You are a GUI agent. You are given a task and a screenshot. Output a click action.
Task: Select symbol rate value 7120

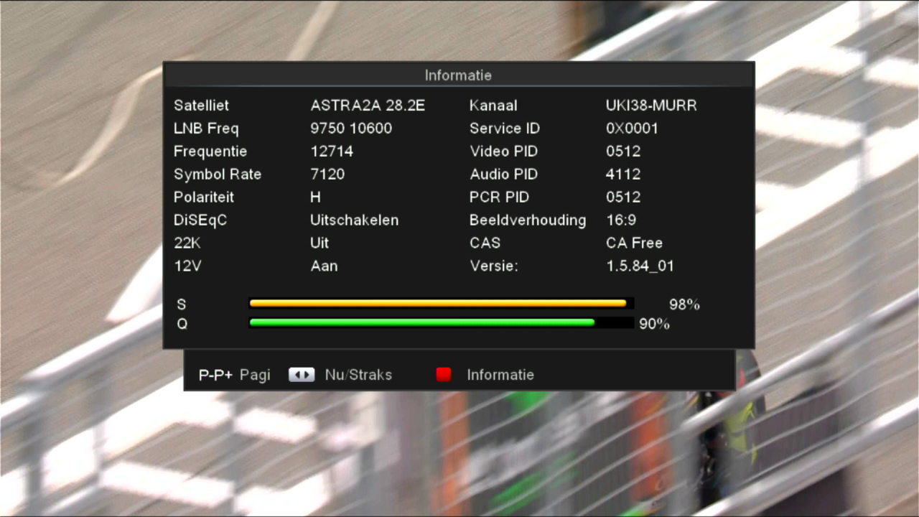[327, 174]
